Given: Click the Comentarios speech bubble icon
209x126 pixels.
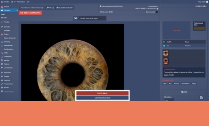Looking at the screenshot, I should coord(2,68).
